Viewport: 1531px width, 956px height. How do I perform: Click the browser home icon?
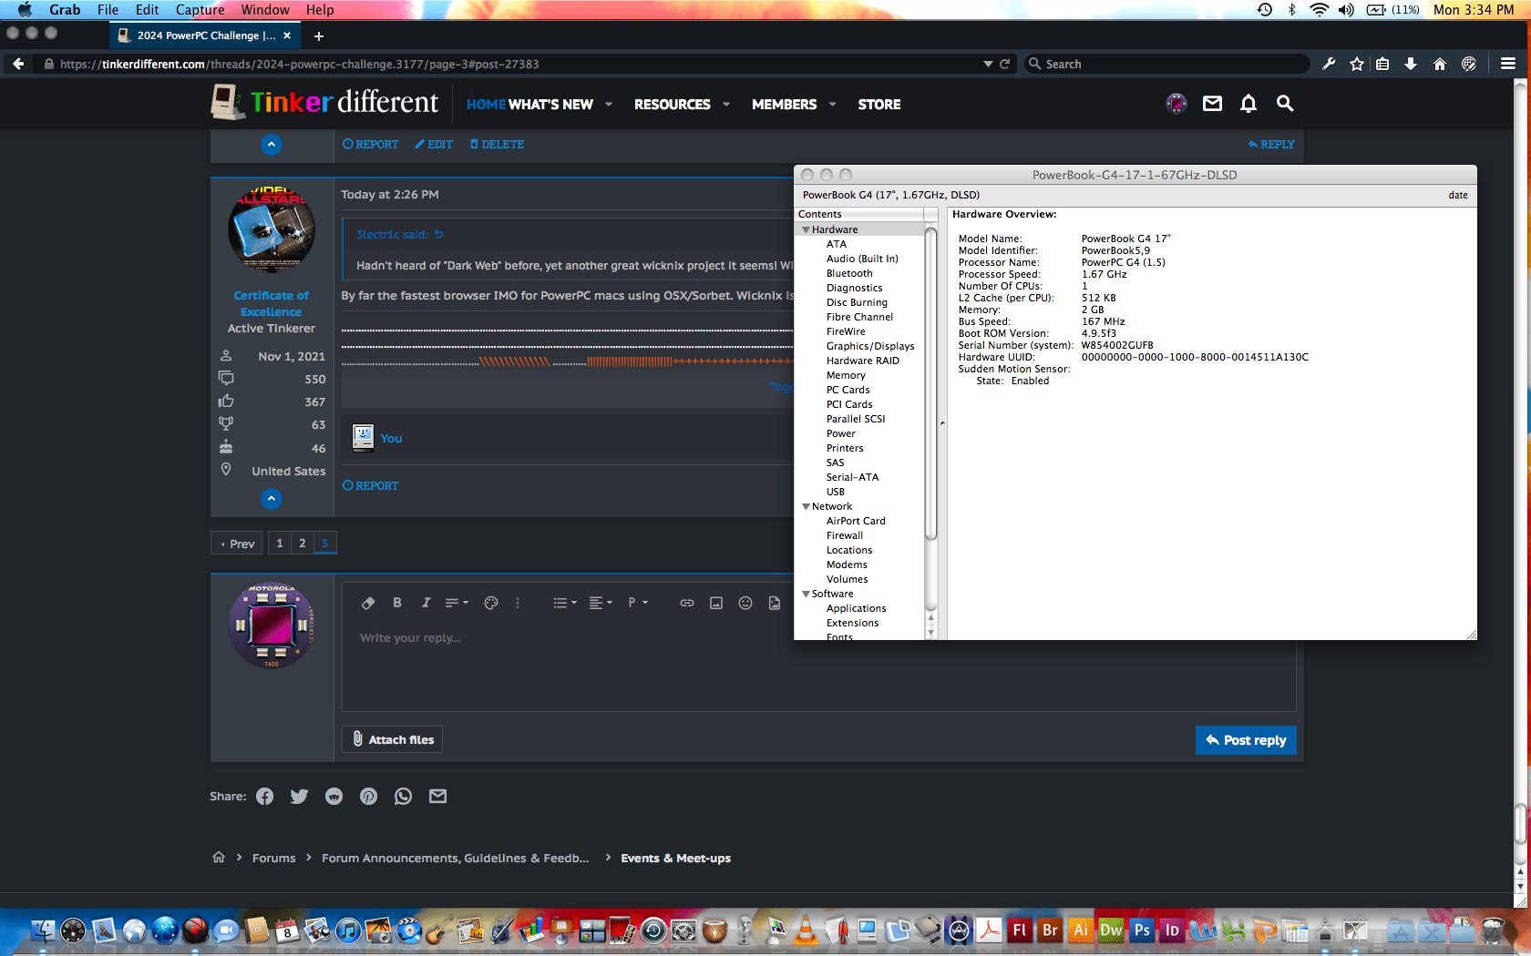pos(1440,64)
